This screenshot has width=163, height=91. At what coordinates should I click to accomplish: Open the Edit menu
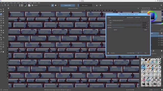4,3
